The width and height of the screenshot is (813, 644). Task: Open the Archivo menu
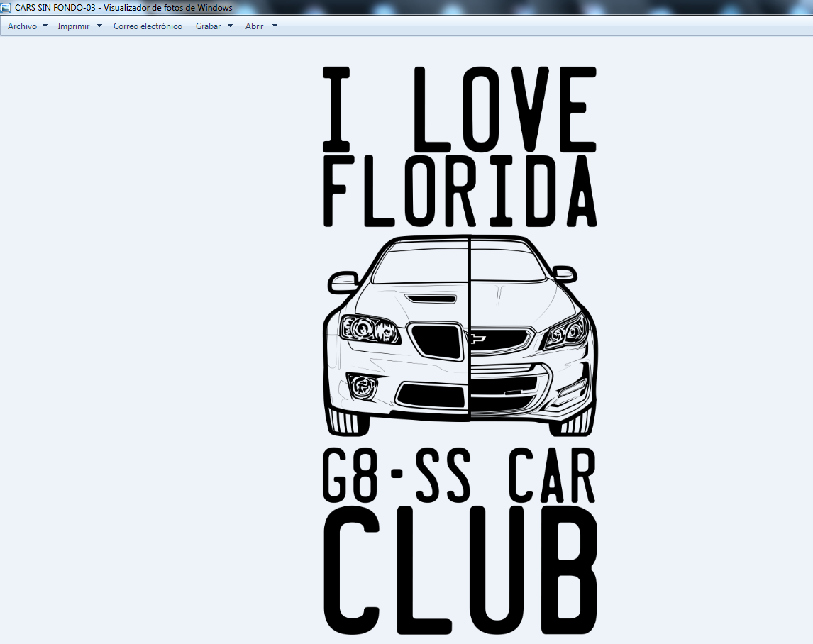pos(21,26)
